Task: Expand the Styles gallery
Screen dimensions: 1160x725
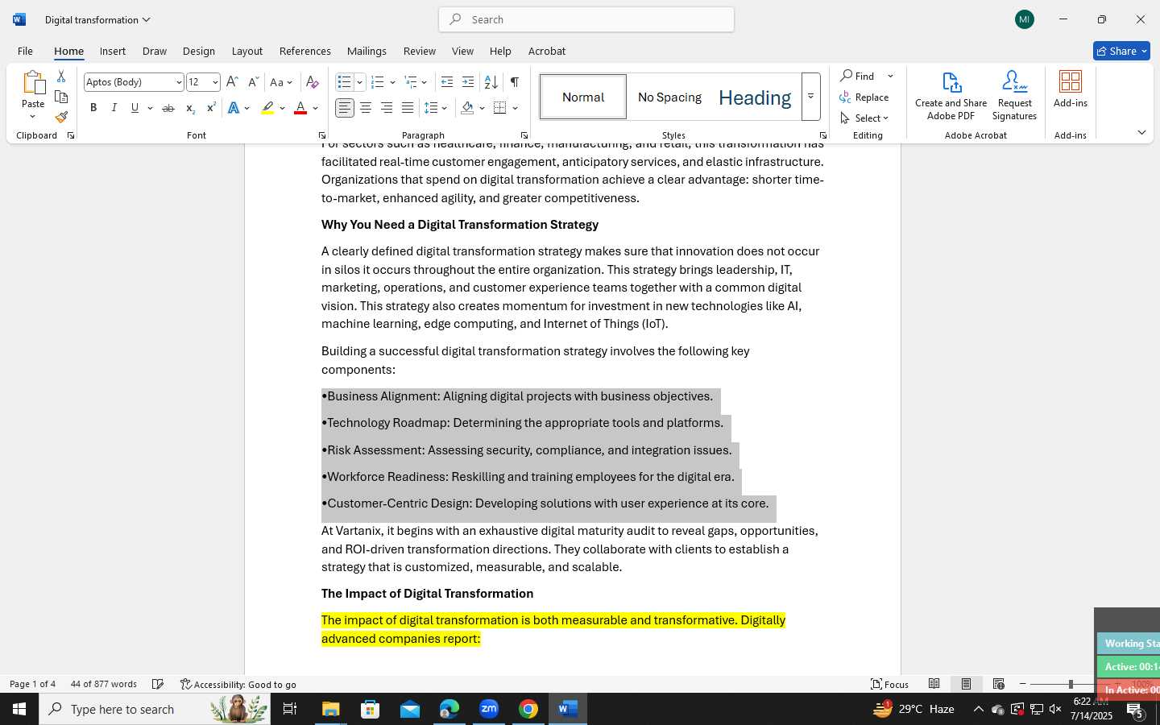Action: [x=810, y=97]
